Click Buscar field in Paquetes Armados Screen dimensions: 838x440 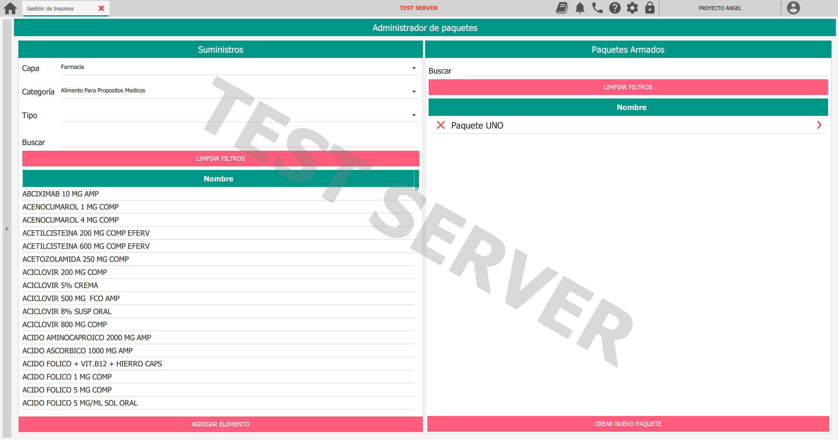click(x=647, y=71)
